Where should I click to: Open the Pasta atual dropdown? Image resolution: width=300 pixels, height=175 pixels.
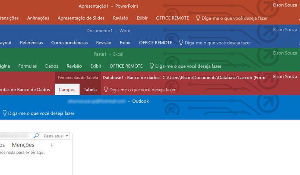(x=56, y=136)
